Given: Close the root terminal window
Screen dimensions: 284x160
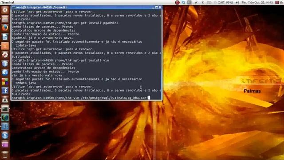Looking at the screenshot, I should (x=160, y=8).
